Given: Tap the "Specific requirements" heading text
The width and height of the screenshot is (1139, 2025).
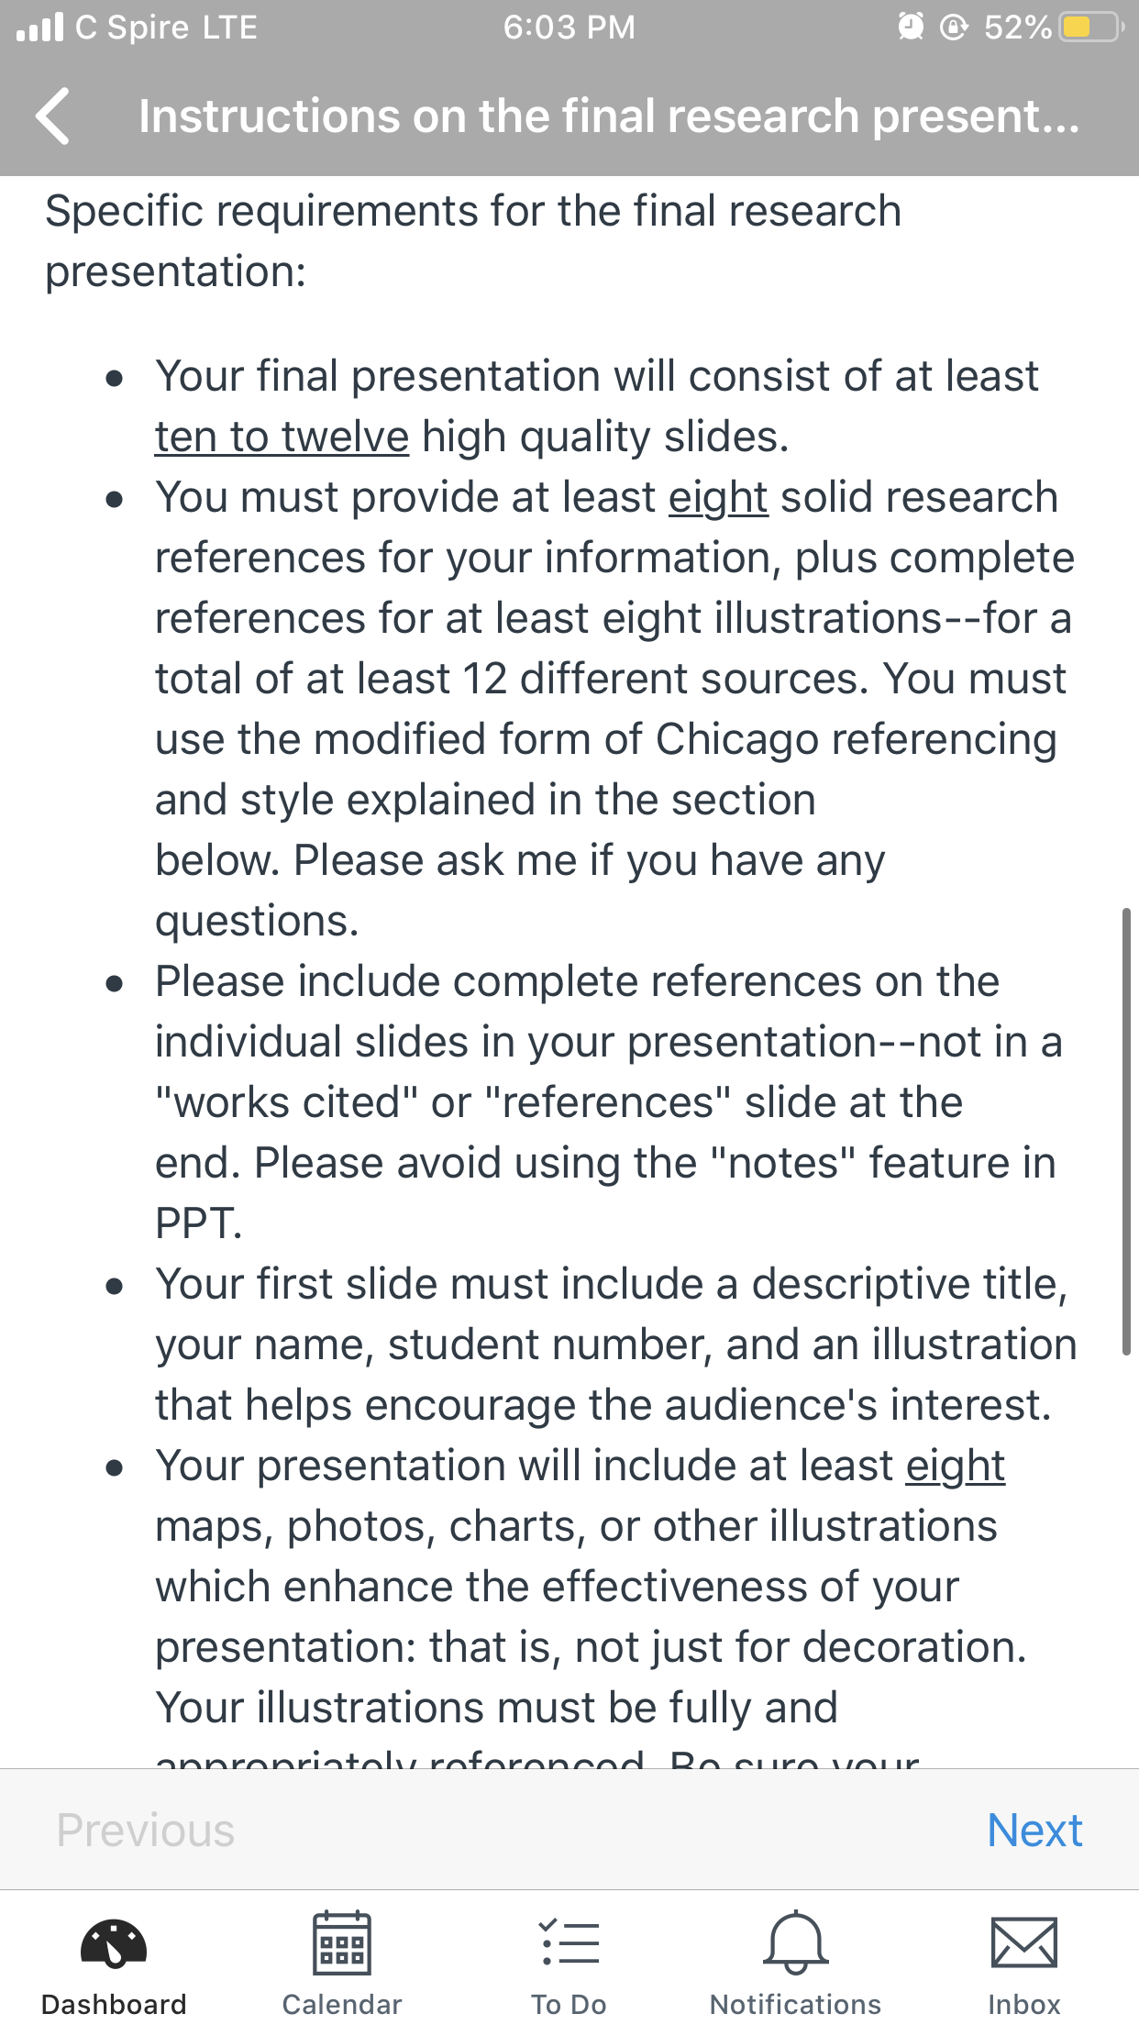Looking at the screenshot, I should [473, 241].
